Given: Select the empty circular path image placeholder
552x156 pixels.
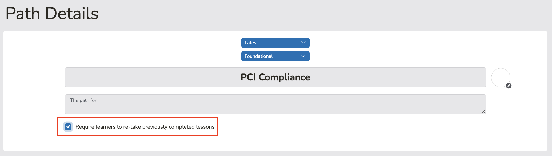Looking at the screenshot, I should 501,78.
